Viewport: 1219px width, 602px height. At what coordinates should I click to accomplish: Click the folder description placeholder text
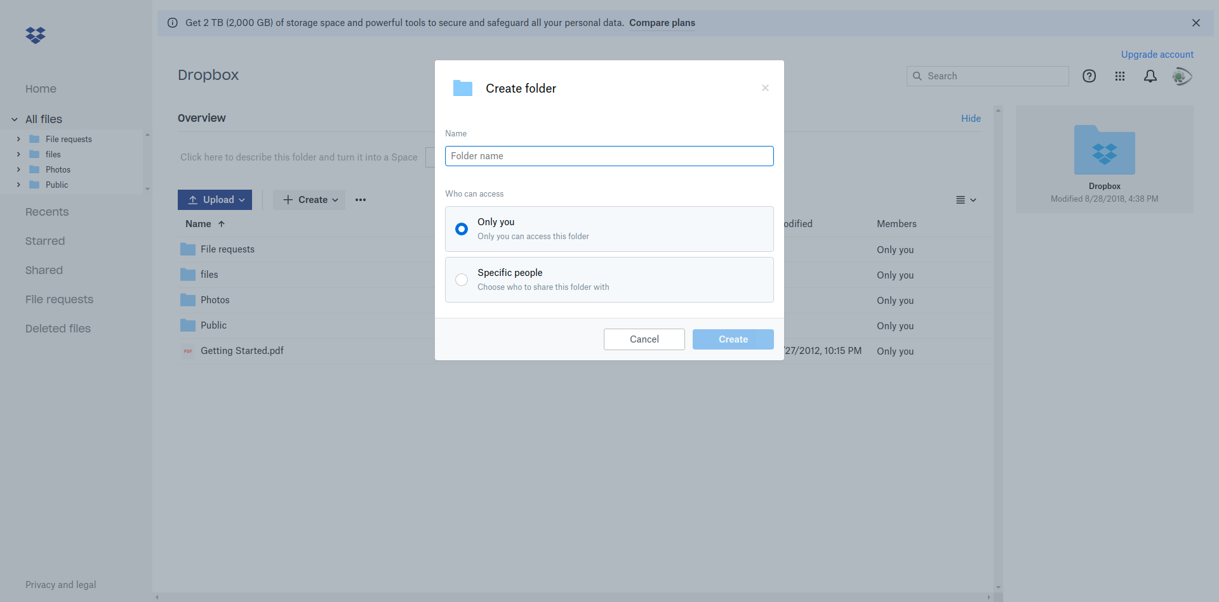click(x=299, y=157)
